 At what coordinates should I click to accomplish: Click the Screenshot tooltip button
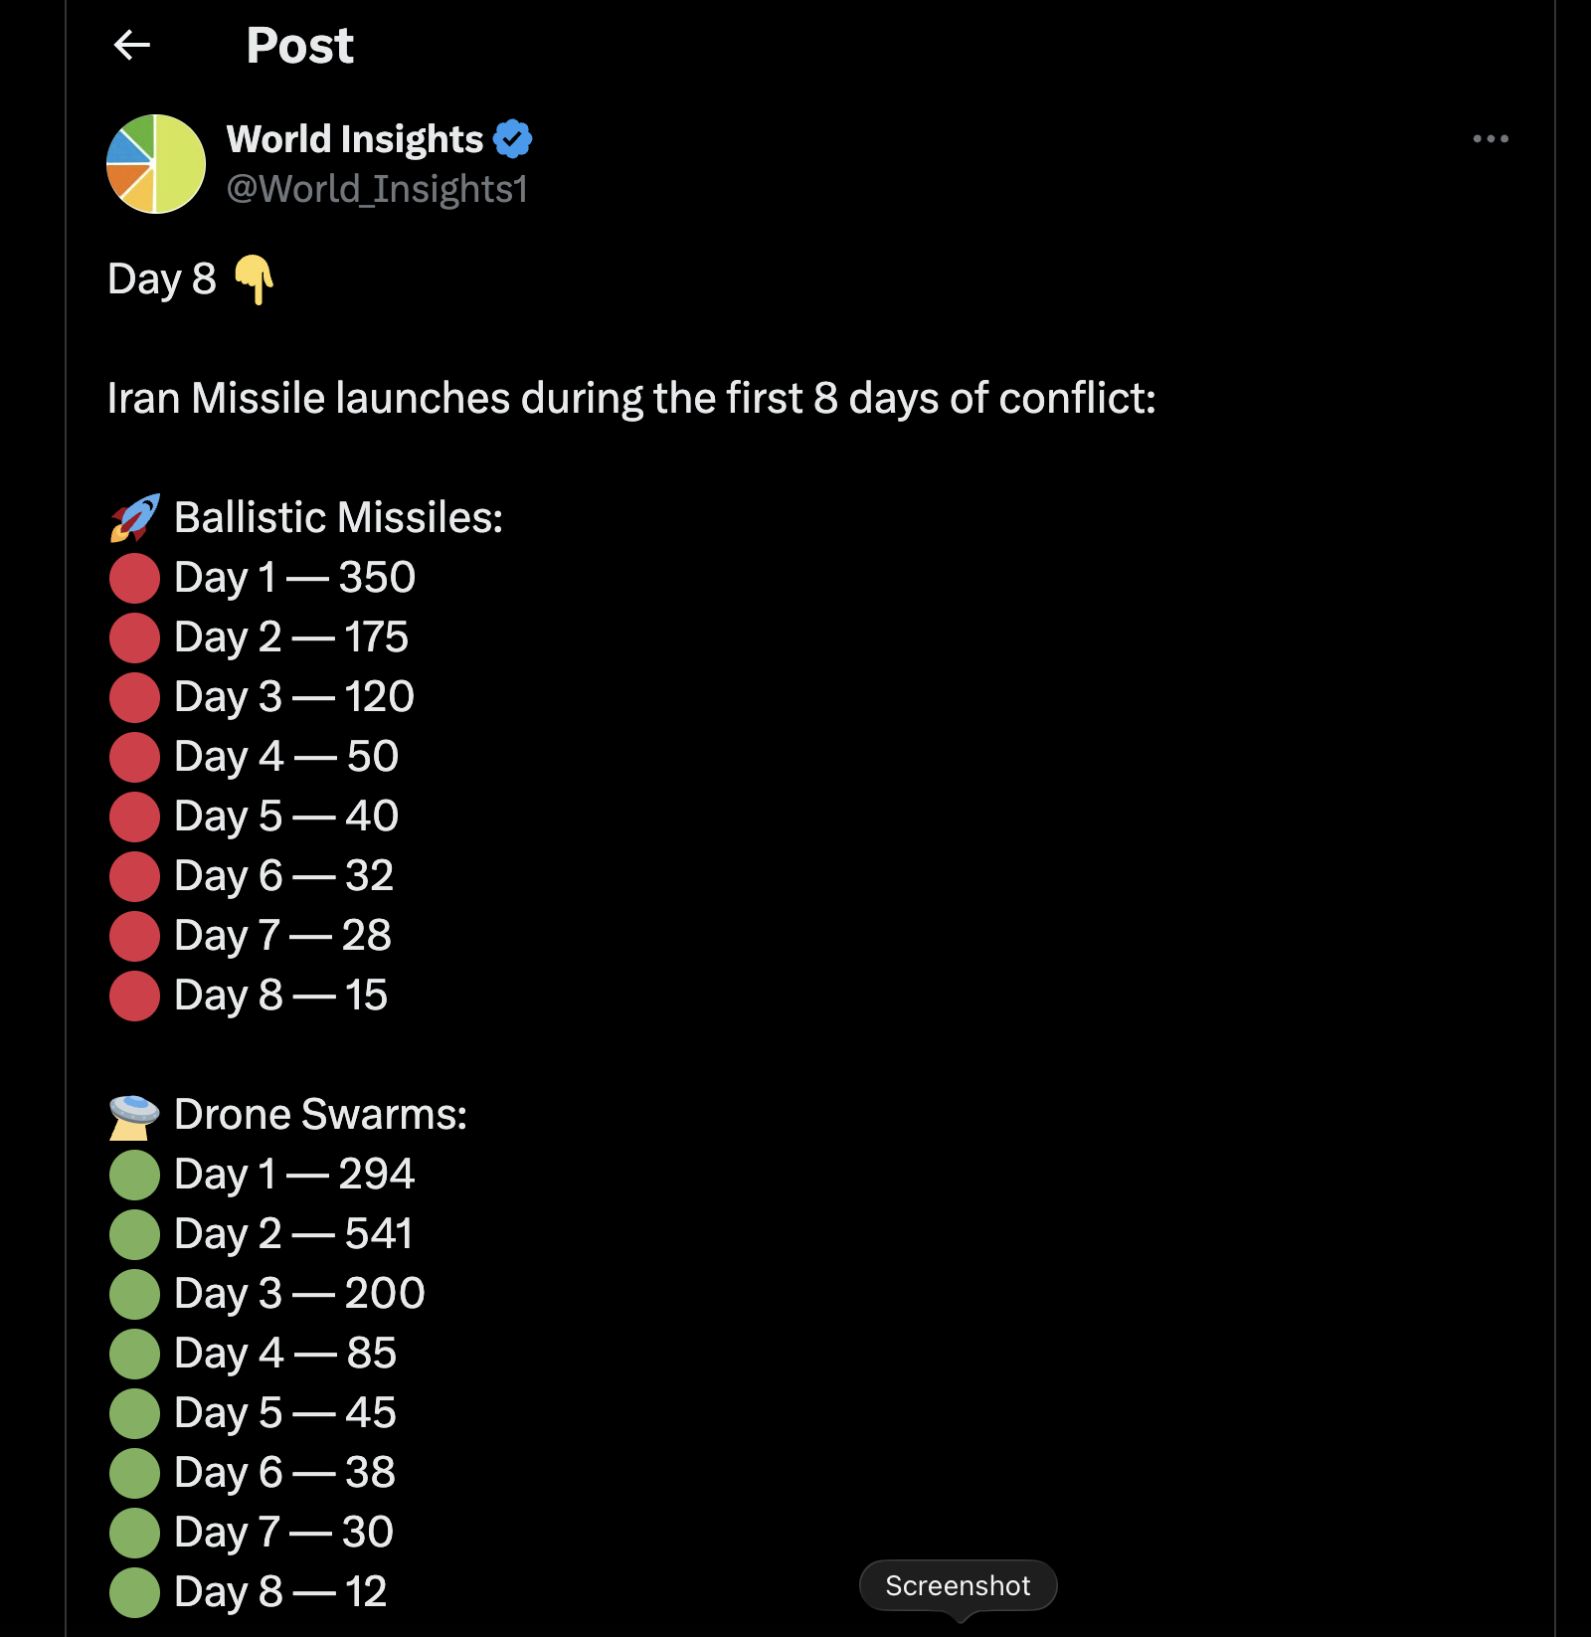(x=958, y=1585)
